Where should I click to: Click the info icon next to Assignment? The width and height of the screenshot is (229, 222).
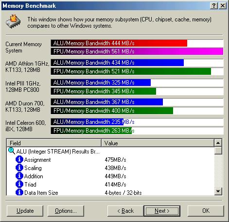(19, 159)
